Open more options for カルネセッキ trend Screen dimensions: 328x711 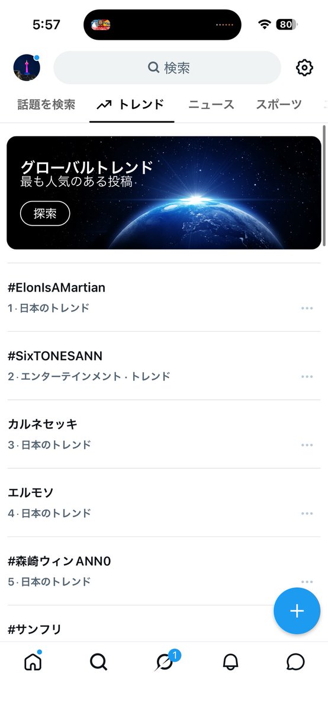click(x=307, y=445)
